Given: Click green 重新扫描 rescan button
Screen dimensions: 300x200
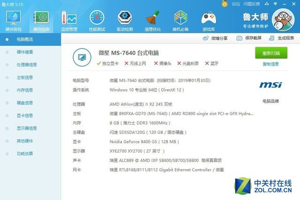Looking at the screenshot, I should [x=271, y=53].
